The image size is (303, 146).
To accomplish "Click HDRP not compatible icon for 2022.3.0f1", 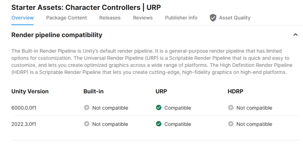I will (x=231, y=124).
